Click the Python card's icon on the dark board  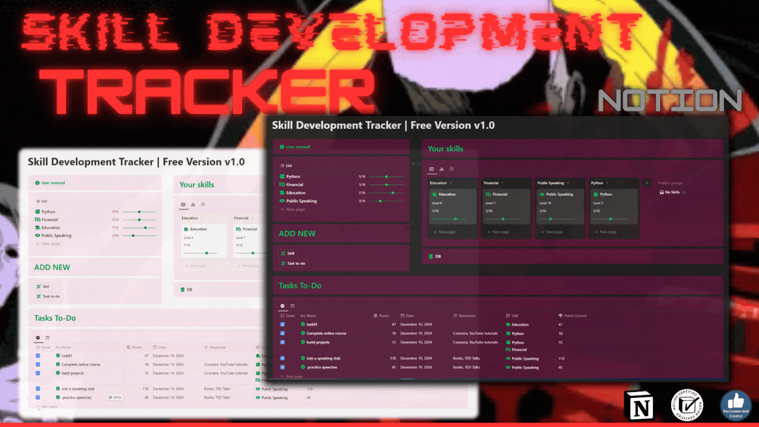596,195
